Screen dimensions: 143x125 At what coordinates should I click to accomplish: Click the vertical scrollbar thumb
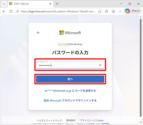[141, 68]
